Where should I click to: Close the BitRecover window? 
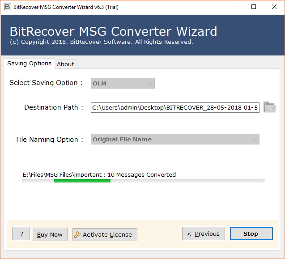click(274, 7)
